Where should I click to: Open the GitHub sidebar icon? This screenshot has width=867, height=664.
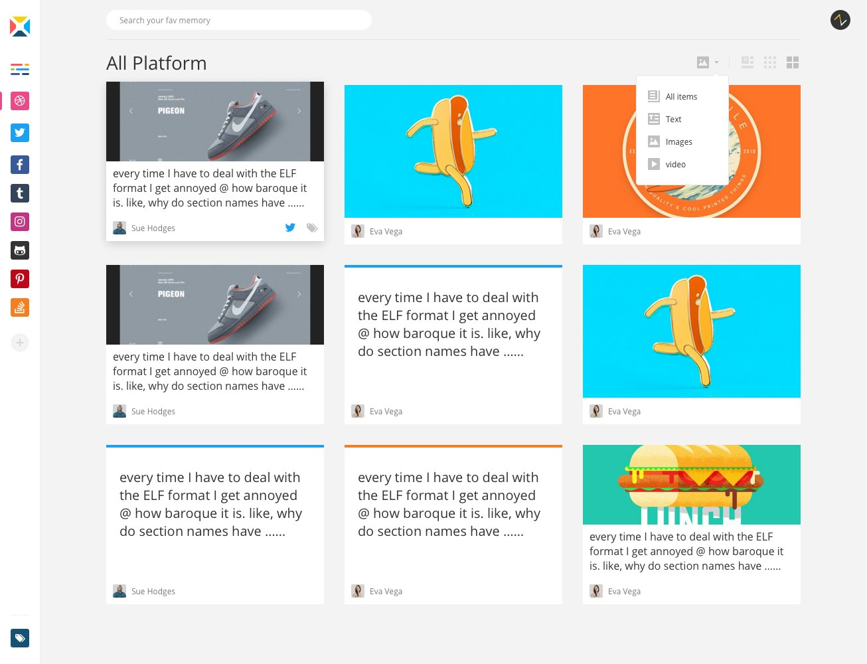coord(20,250)
